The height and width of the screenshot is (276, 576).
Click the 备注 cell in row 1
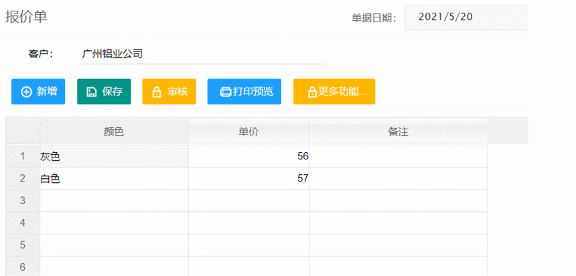click(399, 157)
